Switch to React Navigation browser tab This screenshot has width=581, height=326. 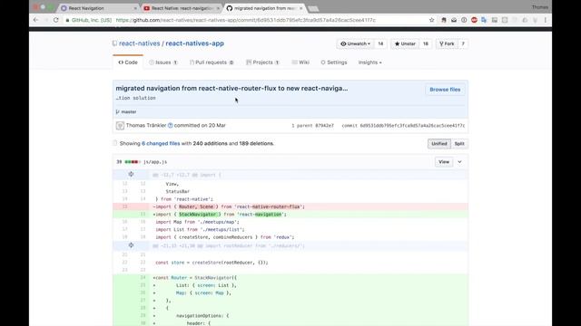[97, 8]
